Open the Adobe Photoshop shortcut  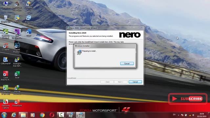click(17, 48)
